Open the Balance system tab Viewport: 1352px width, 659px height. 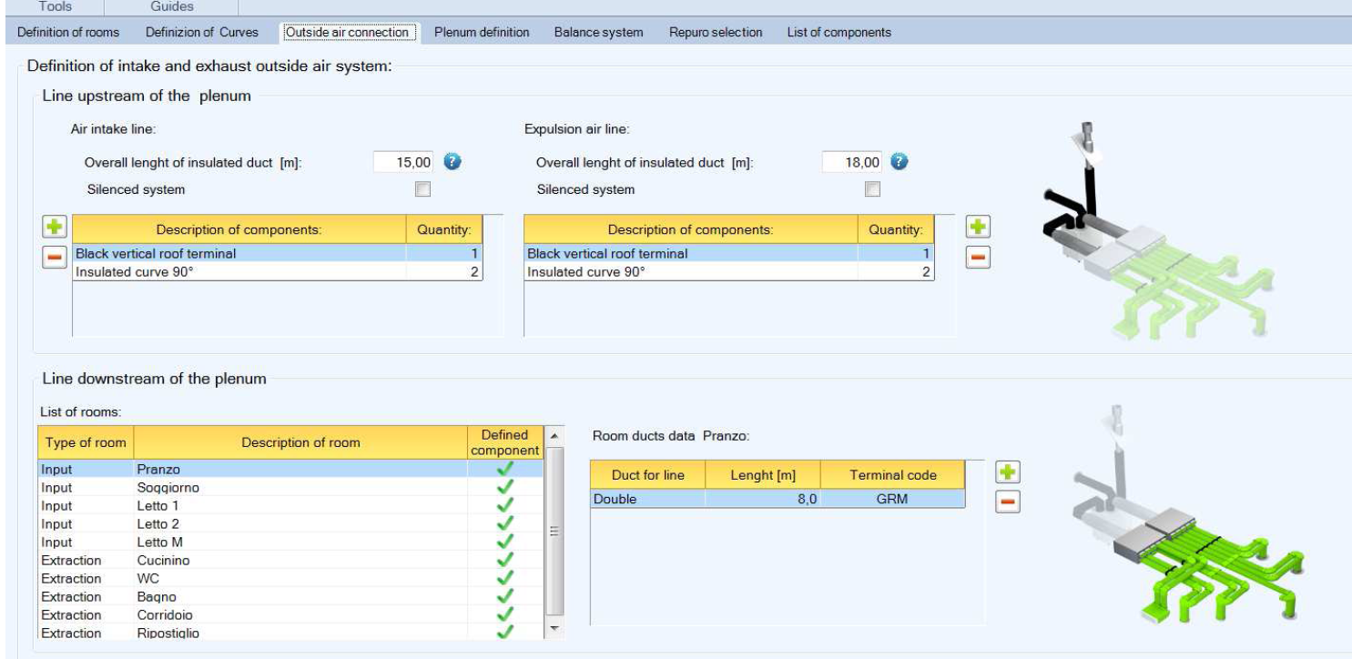click(598, 32)
